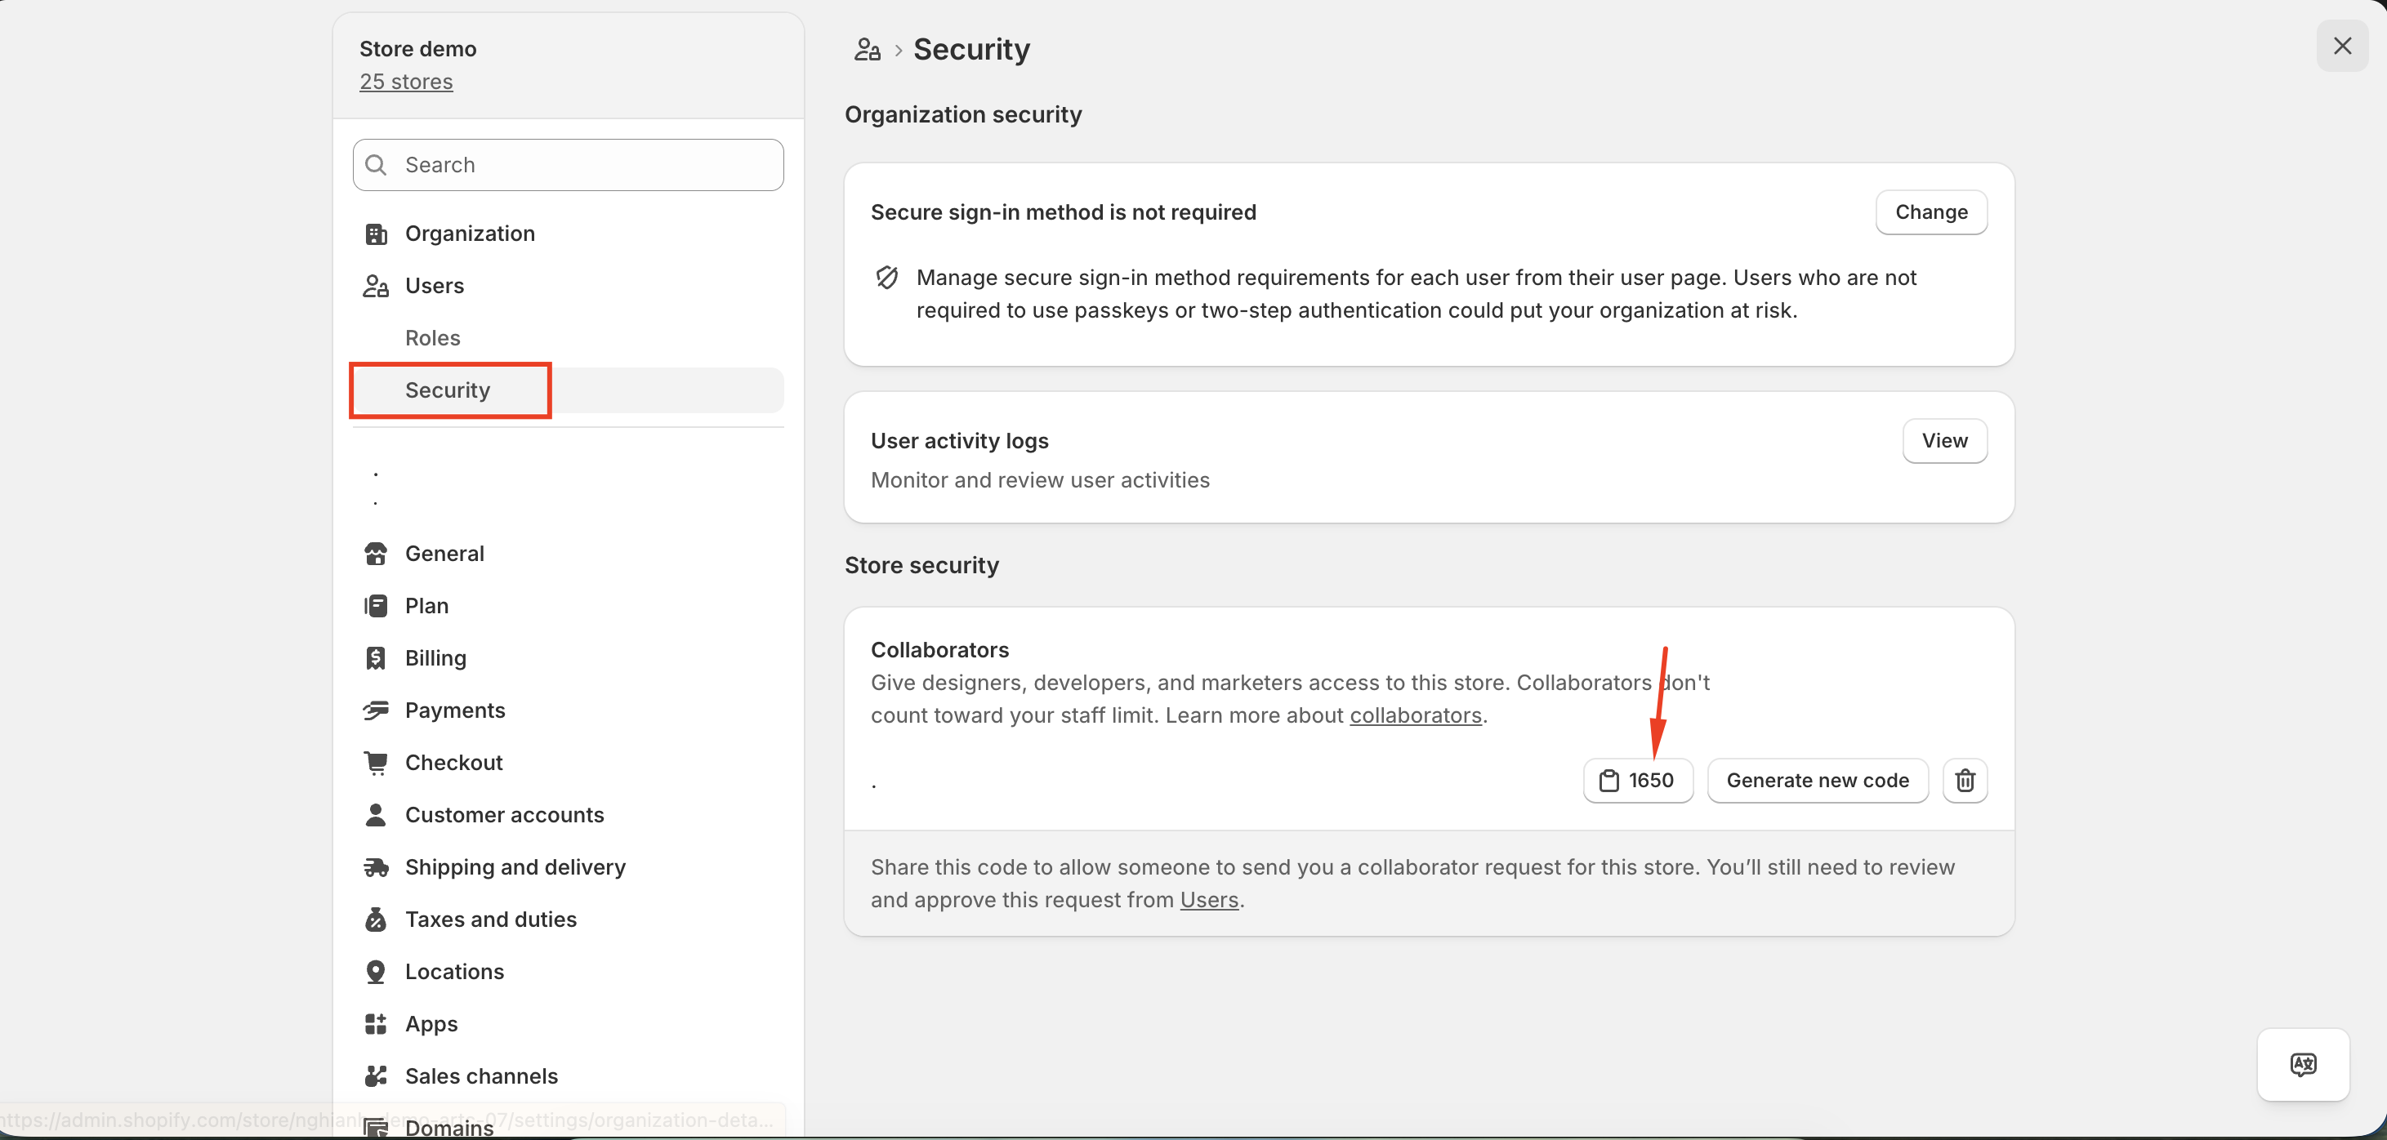Navigate to Checkout settings
2387x1140 pixels.
[568, 763]
